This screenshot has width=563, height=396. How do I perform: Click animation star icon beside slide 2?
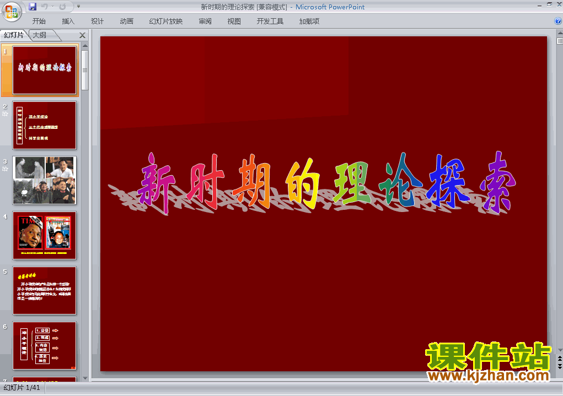[5, 113]
